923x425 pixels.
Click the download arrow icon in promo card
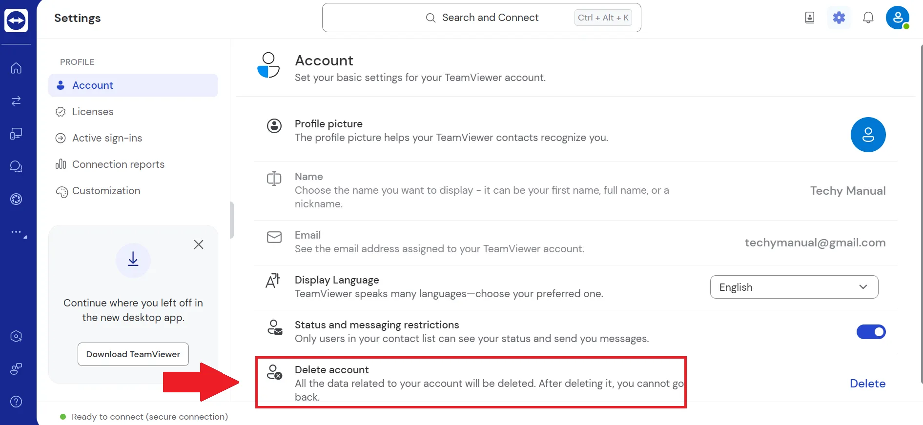(x=133, y=260)
